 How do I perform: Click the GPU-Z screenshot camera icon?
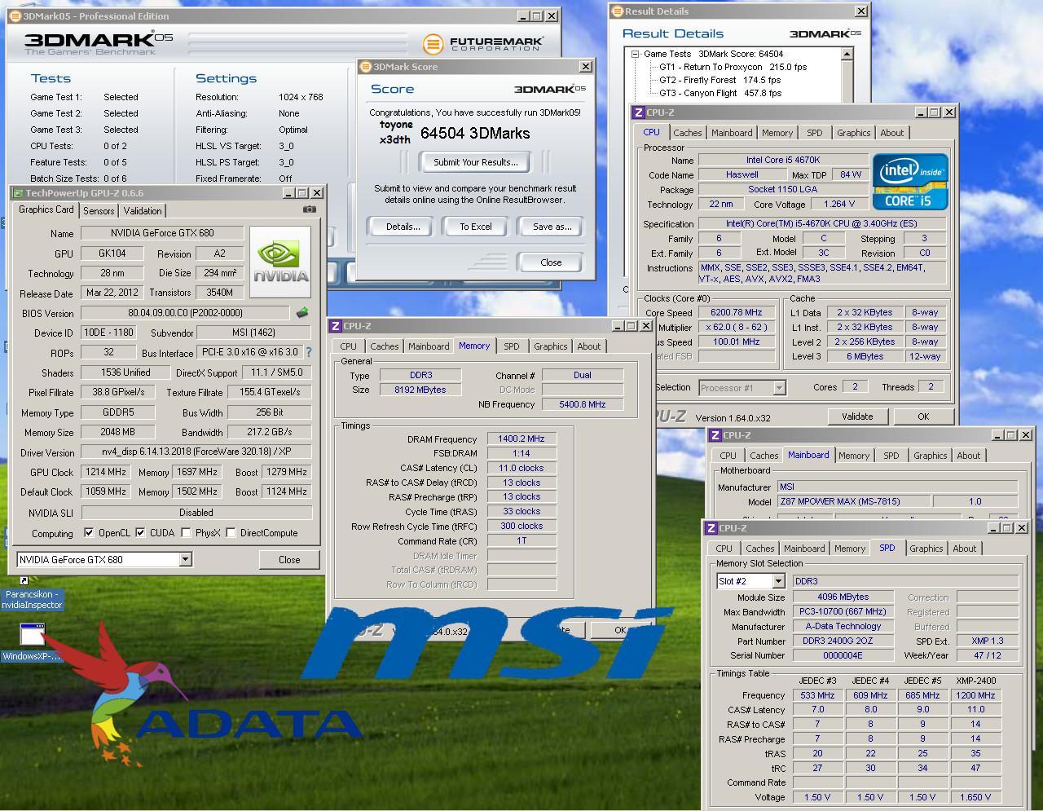(310, 209)
